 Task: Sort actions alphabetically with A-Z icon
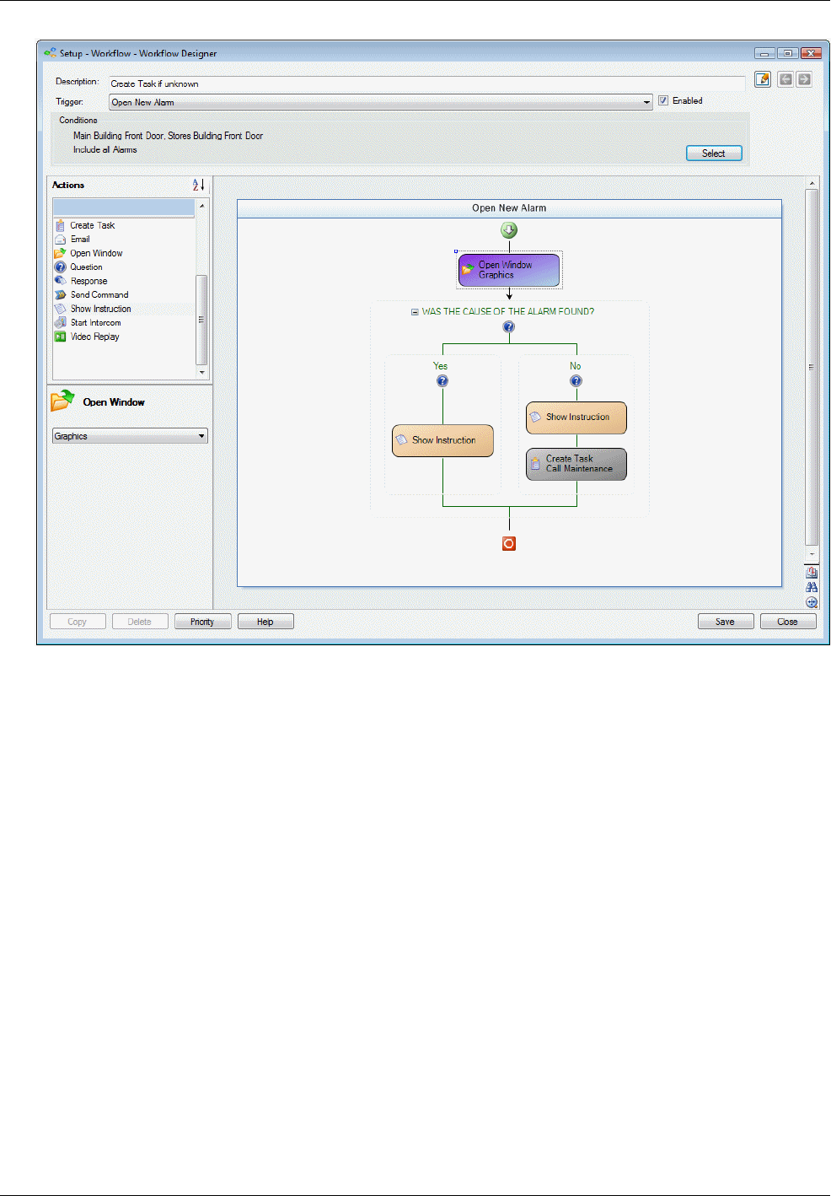tap(199, 185)
